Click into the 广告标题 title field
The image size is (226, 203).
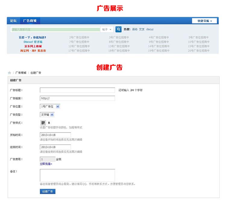(x=77, y=90)
